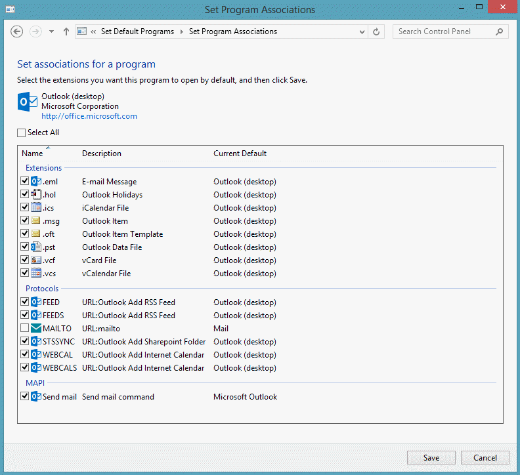The image size is (520, 475).
Task: Uncheck the WEBCAL protocol checkbox
Action: 24,354
